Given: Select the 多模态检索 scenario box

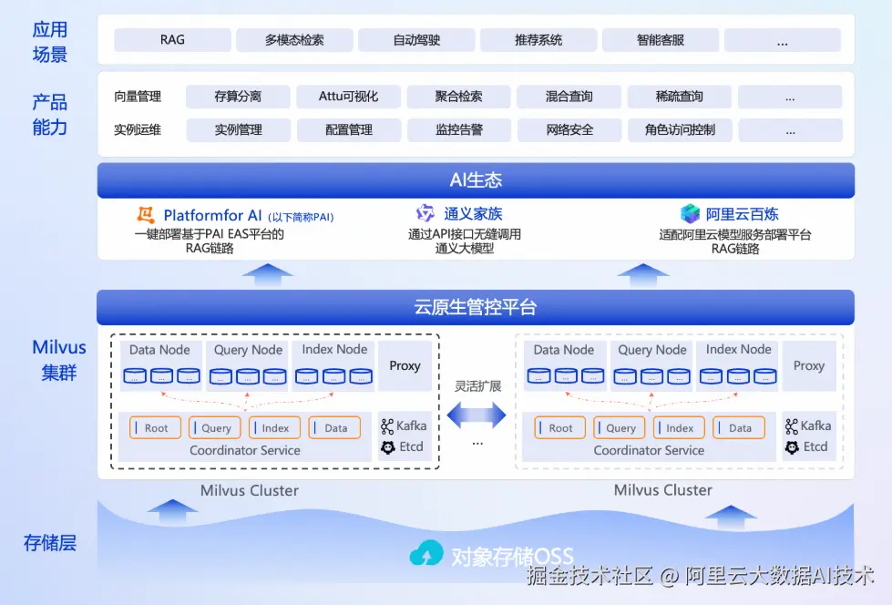Looking at the screenshot, I should pos(294,40).
